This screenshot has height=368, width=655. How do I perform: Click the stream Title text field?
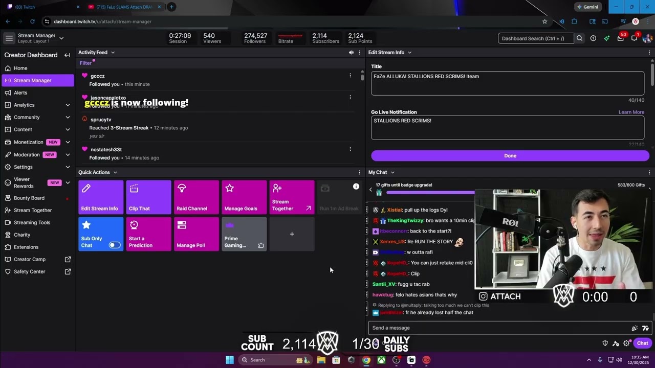[x=508, y=83]
